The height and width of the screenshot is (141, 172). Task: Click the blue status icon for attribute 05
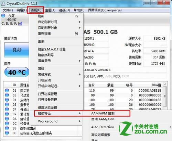(x=7, y=104)
